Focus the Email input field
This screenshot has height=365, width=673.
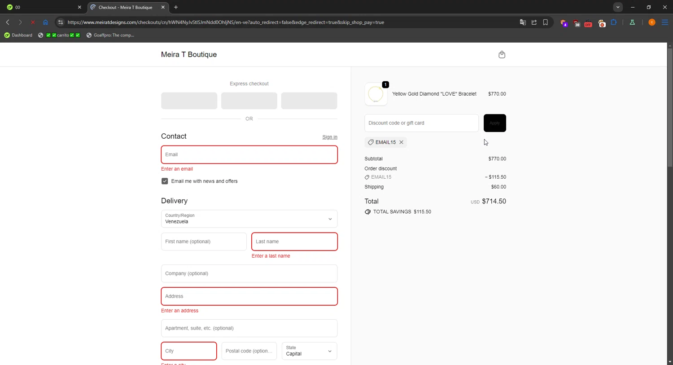pyautogui.click(x=249, y=154)
